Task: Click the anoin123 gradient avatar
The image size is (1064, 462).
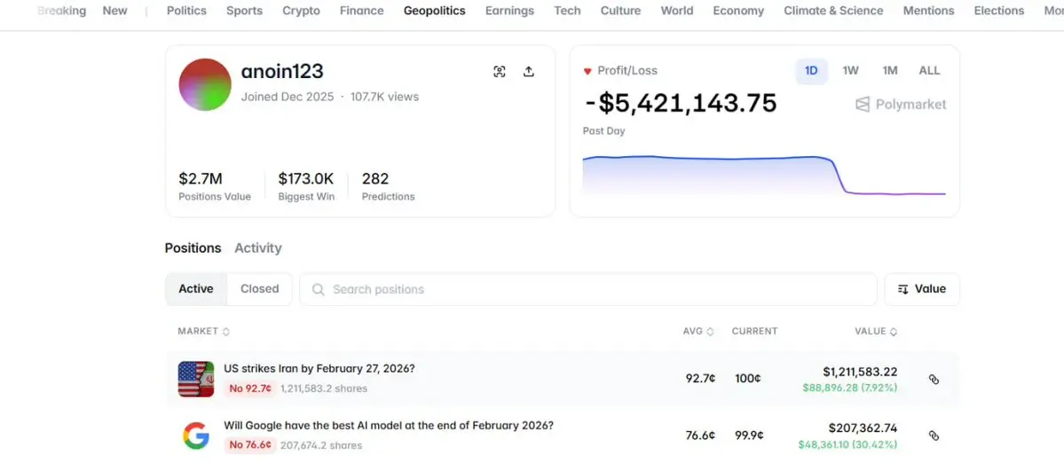Action: click(205, 85)
